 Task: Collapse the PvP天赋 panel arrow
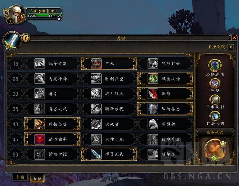(231, 47)
